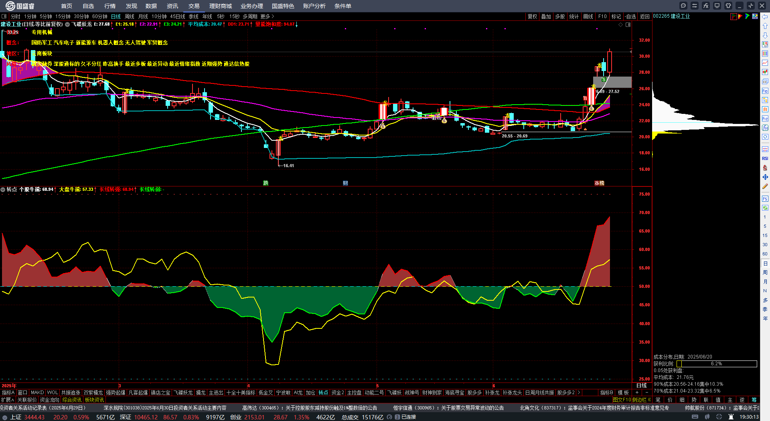Open the 指标A indicator group selector
The width and height of the screenshot is (770, 421).
click(x=8, y=393)
